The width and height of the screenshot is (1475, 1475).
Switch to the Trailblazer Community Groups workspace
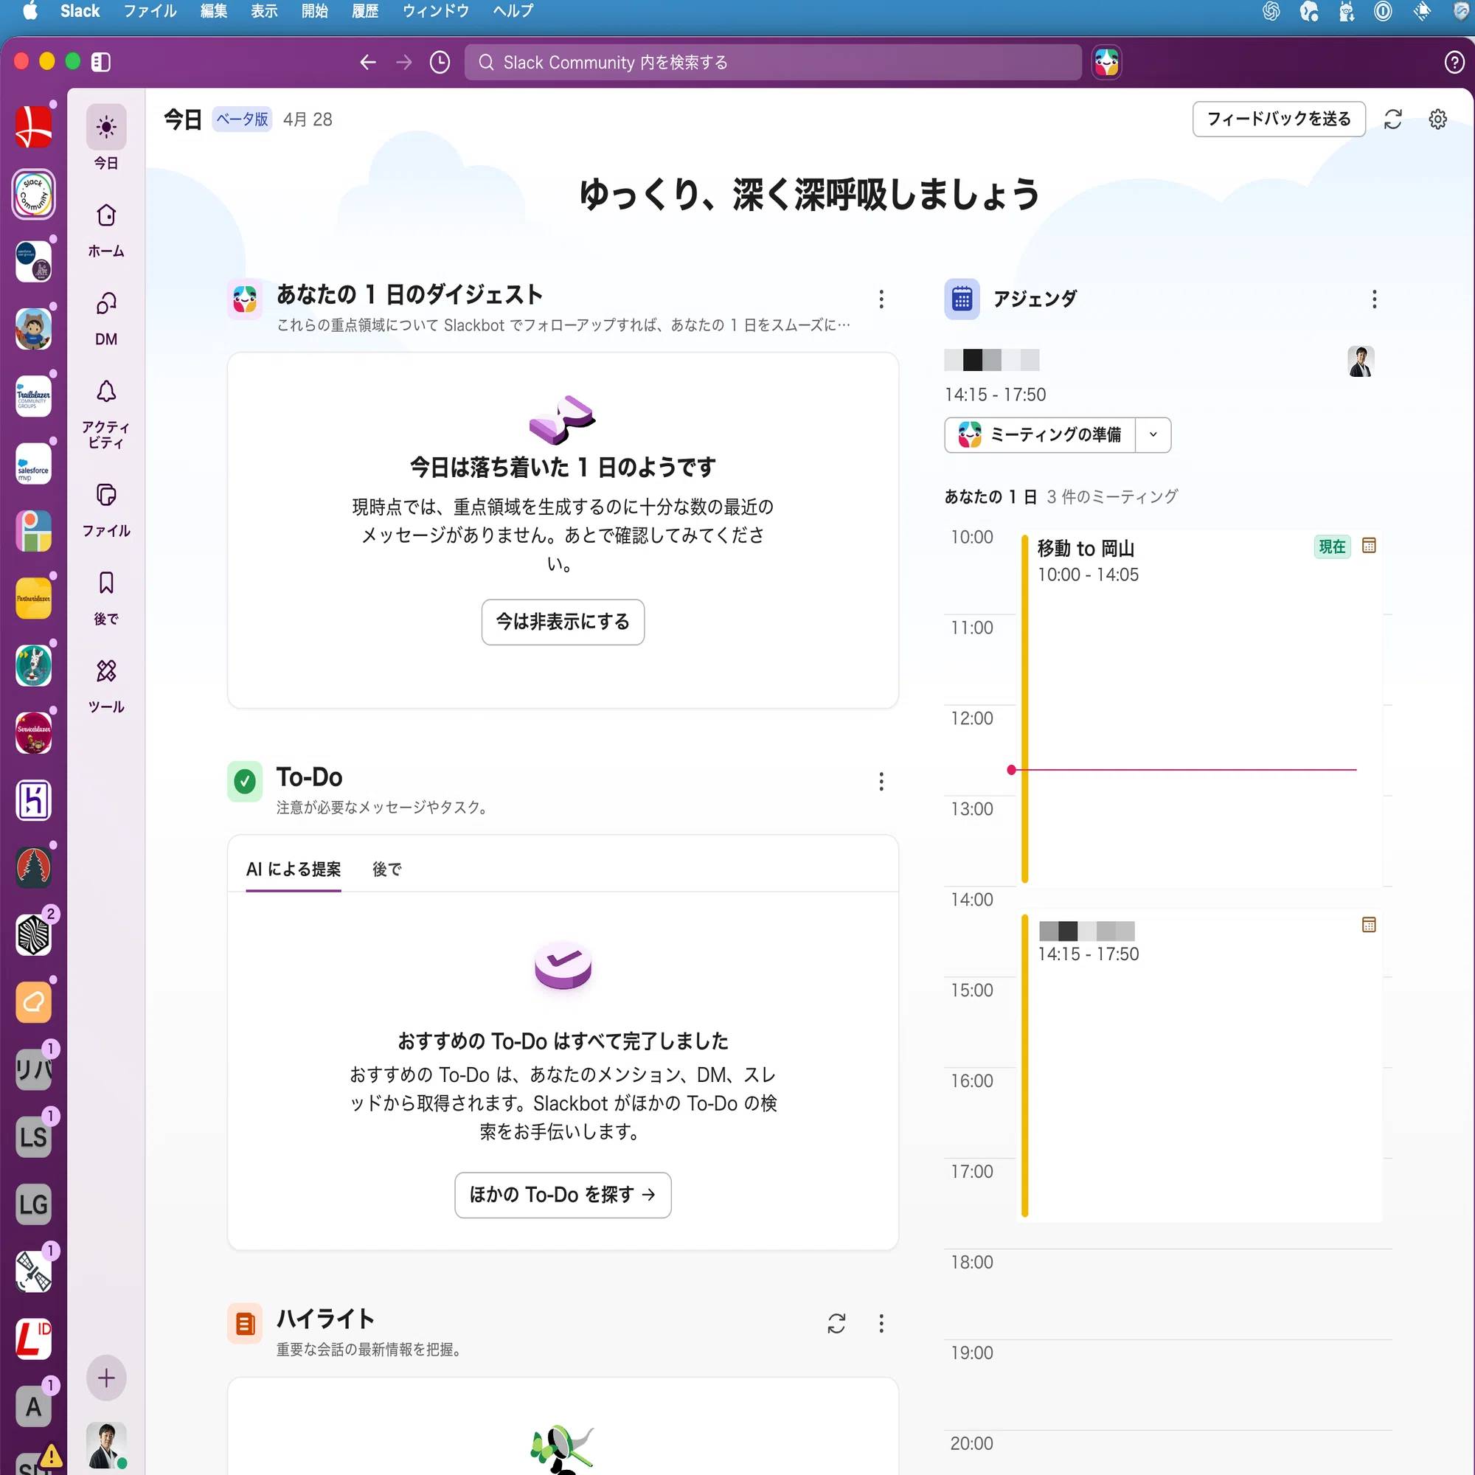coord(34,395)
